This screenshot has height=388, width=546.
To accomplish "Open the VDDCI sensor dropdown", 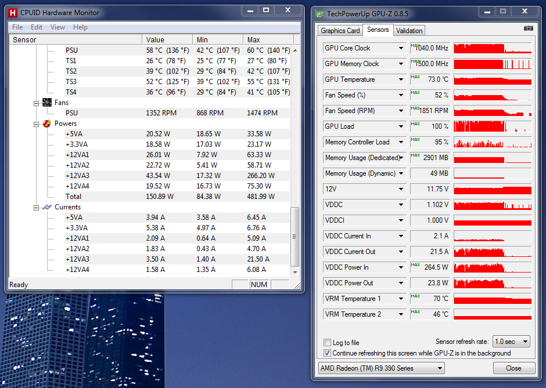I will (x=401, y=220).
